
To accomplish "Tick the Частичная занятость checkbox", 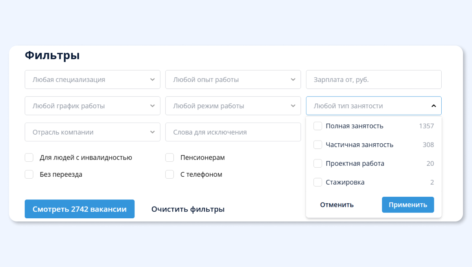I will tap(318, 145).
